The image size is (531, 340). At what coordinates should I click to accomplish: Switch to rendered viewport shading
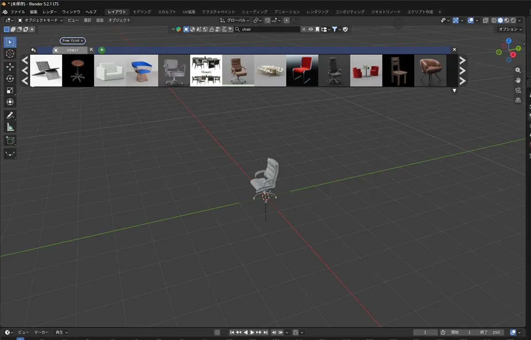513,20
